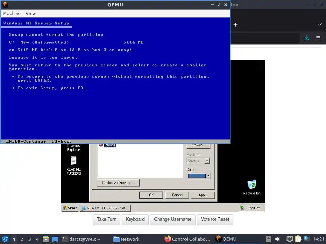Screen dimensions: 326x244
Task: Switch to workspace 3
Action: coord(30,239)
